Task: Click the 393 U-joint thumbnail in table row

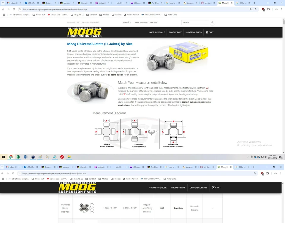Action: coord(86,208)
